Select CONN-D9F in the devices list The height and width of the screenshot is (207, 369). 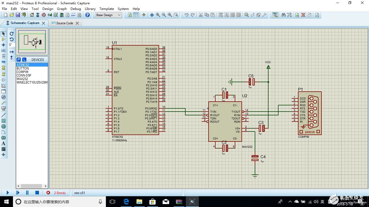point(32,75)
